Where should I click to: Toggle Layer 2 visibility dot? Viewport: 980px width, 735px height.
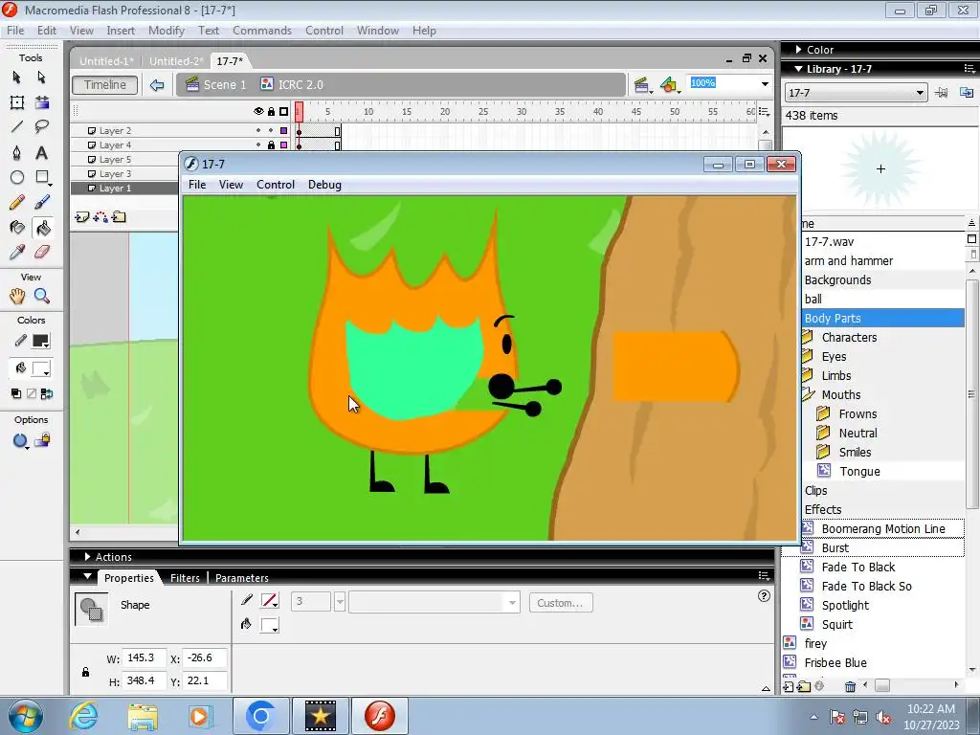point(258,130)
